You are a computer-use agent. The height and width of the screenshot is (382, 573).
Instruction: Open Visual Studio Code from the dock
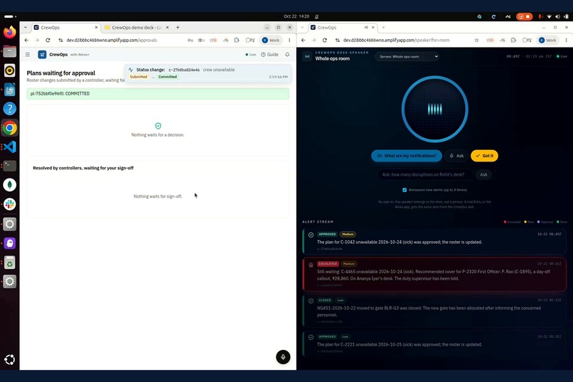[x=10, y=147]
